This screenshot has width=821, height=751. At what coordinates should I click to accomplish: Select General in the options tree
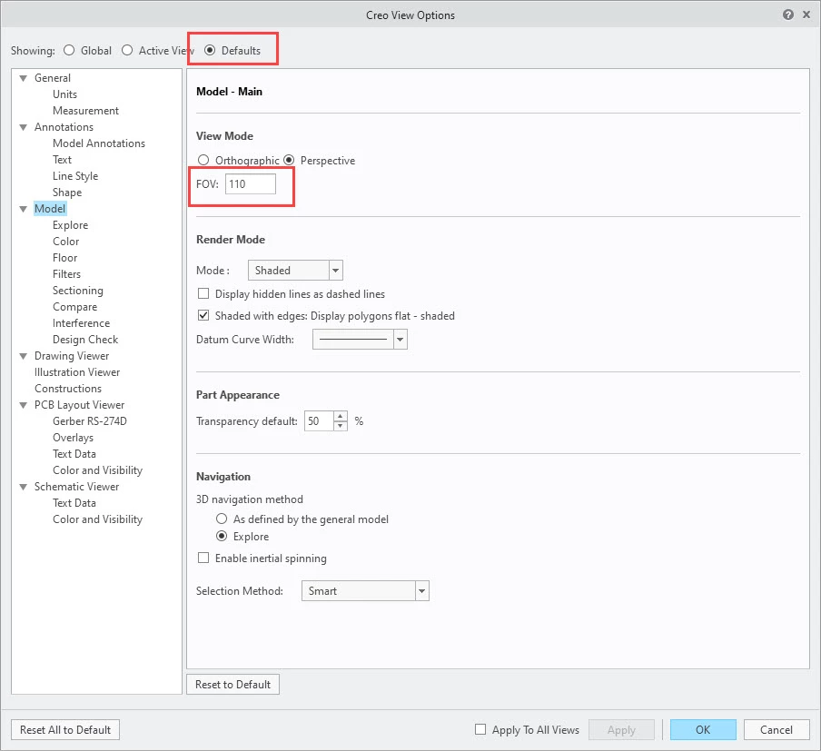point(53,78)
